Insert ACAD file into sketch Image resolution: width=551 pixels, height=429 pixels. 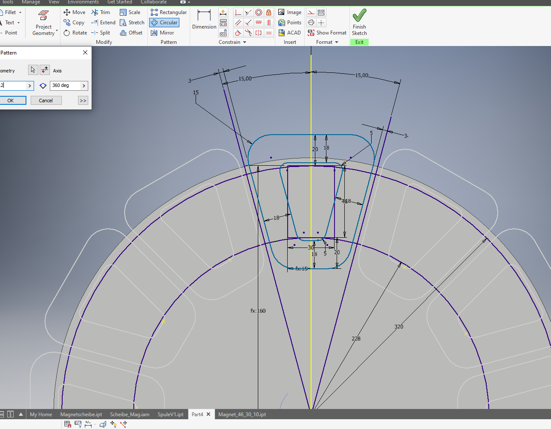pos(290,33)
